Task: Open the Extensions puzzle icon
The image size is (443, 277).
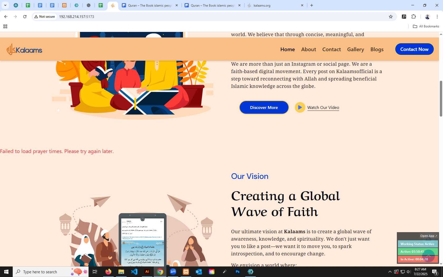Action: coord(413,17)
